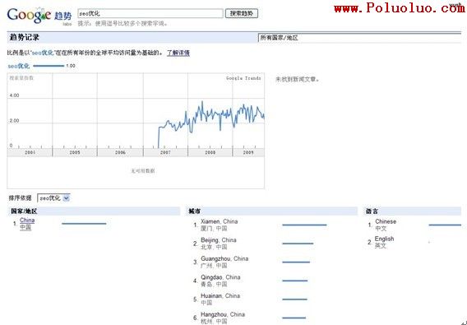Click the 国家/地区 column header
The height and width of the screenshot is (325, 467).
click(x=24, y=211)
